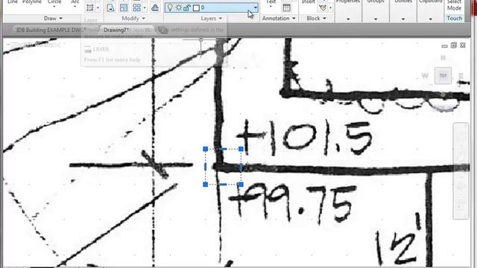The image size is (477, 268).
Task: Click the Modify icon left of Array
Action: coord(124,7)
